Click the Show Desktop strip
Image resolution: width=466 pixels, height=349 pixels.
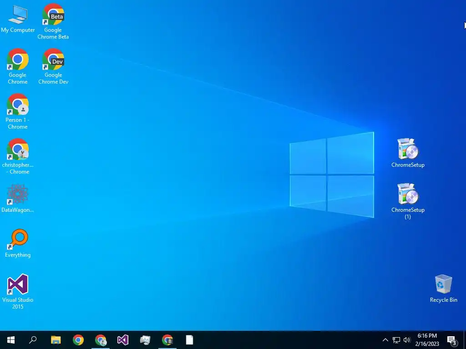464,340
